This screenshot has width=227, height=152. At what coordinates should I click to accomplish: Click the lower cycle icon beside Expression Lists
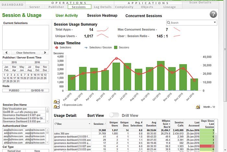click(x=56, y=107)
